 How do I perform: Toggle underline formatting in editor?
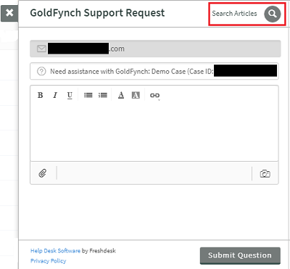click(70, 95)
